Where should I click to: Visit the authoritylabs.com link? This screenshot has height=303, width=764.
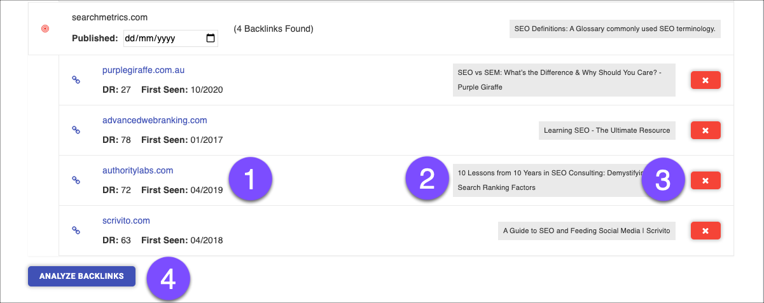coord(137,170)
